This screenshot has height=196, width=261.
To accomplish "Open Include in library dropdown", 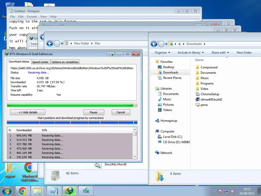I will (x=191, y=53).
